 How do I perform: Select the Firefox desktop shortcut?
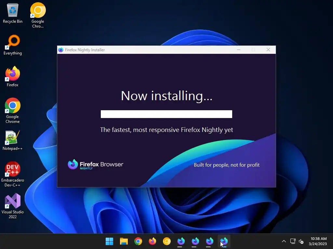point(13,77)
